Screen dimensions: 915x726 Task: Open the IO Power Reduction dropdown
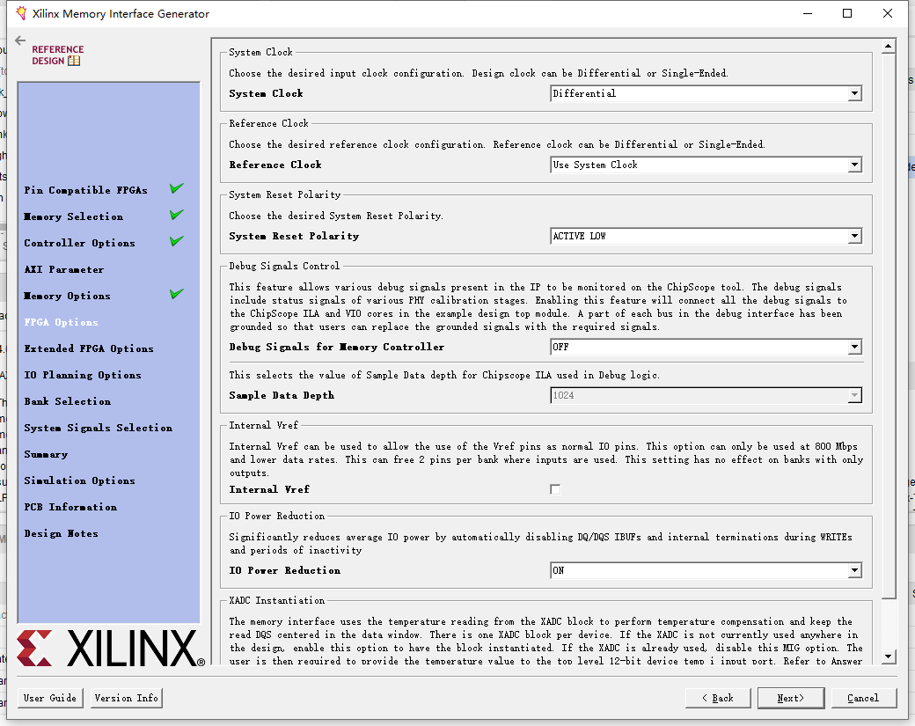[x=706, y=570]
